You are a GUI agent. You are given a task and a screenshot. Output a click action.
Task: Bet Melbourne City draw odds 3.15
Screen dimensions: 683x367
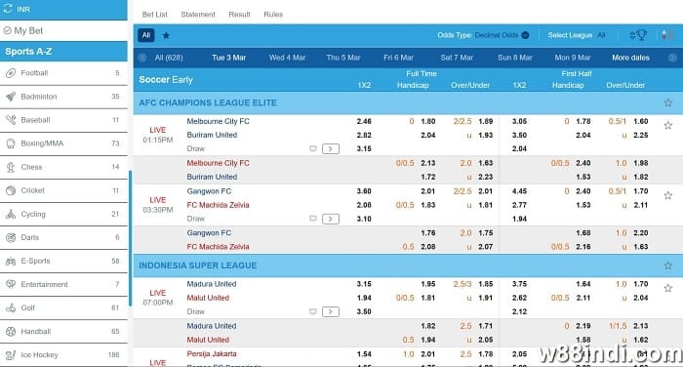click(x=364, y=148)
